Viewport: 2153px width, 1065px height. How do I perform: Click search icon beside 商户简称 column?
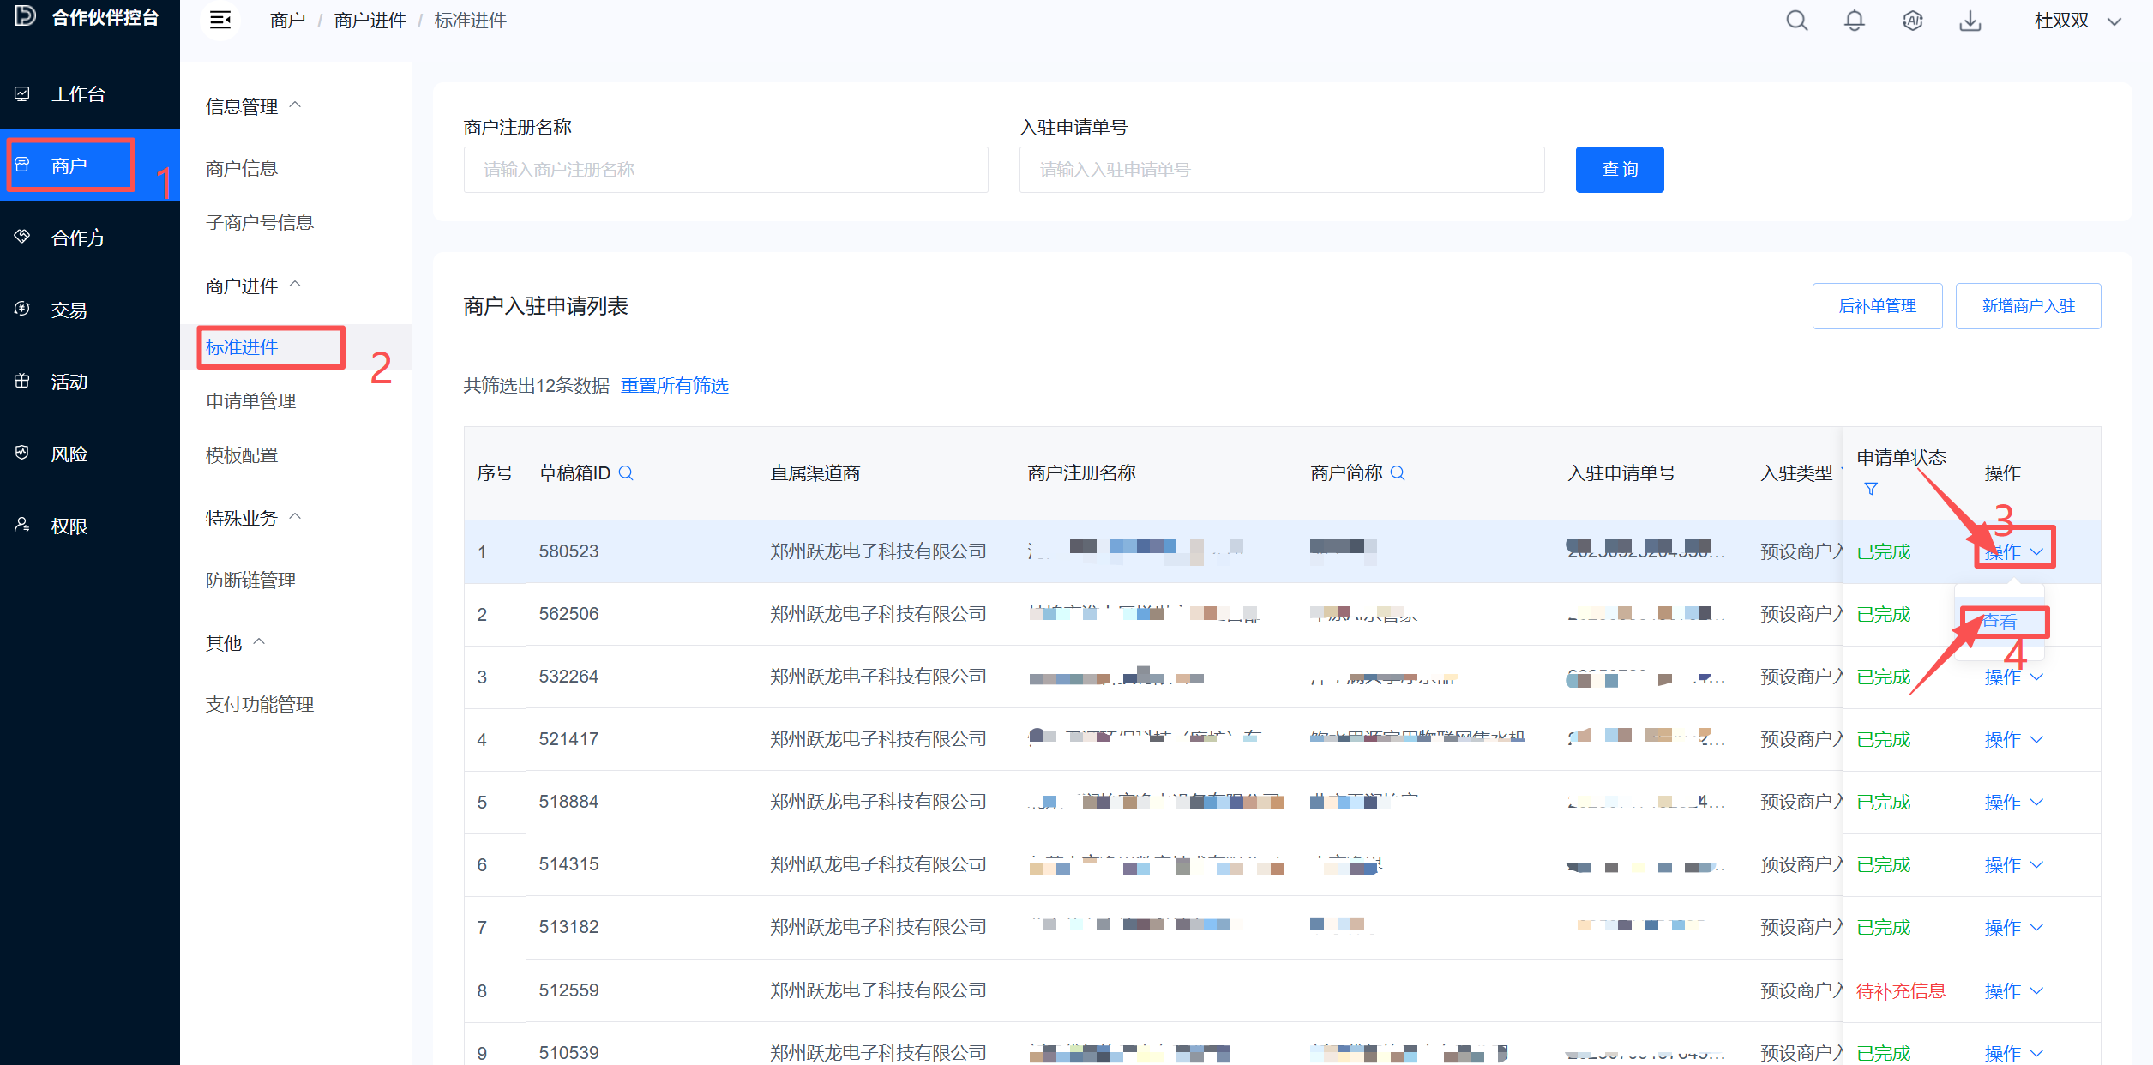coord(1398,472)
